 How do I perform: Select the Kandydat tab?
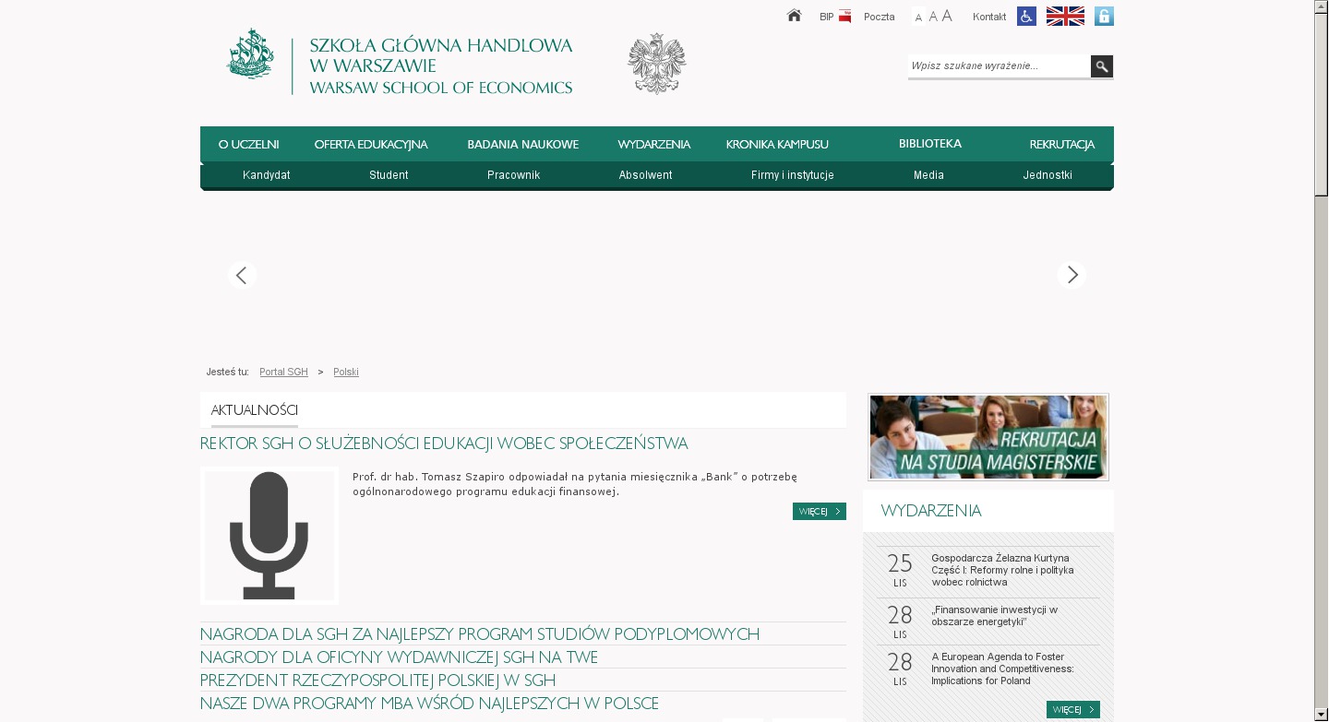coord(266,175)
